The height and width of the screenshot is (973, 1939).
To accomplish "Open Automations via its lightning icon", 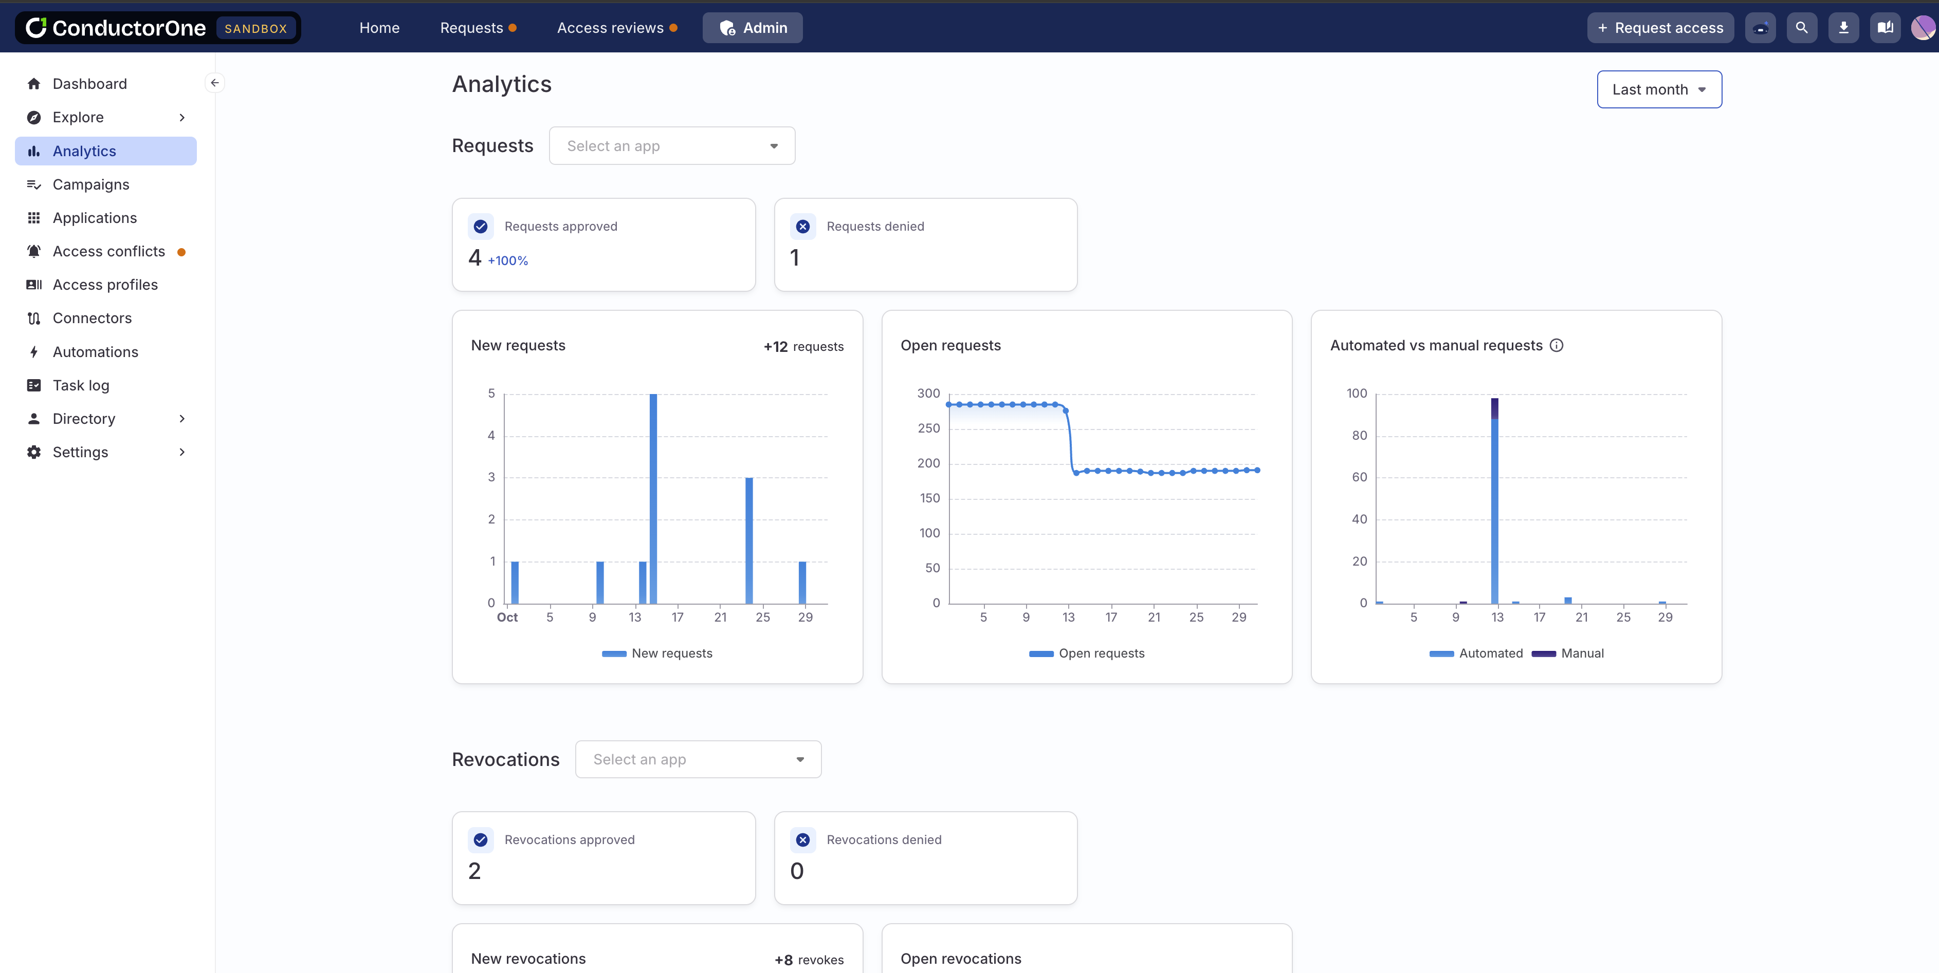I will click(x=34, y=351).
